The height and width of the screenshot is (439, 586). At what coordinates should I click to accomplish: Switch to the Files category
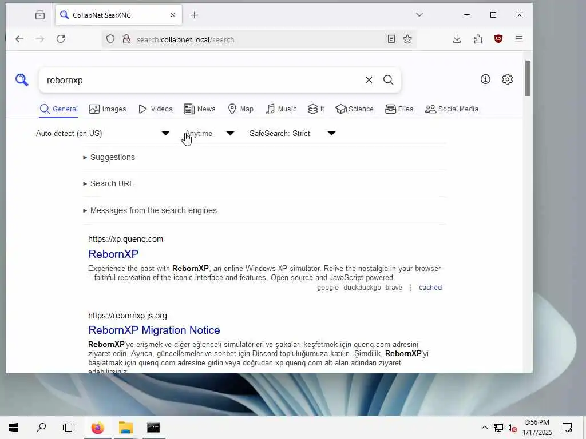tap(399, 109)
